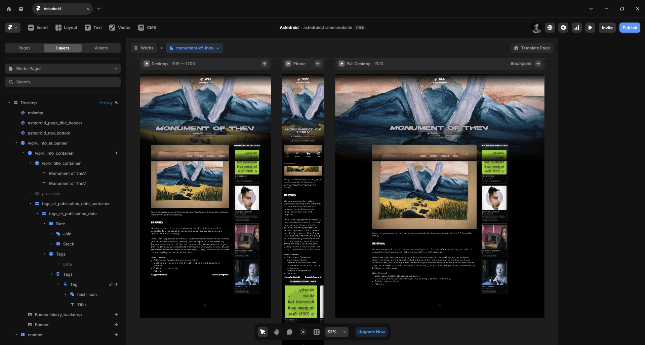The width and height of the screenshot is (645, 345).
Task: Click plus on Banner-blurry_backdrop row
Action: click(116, 315)
